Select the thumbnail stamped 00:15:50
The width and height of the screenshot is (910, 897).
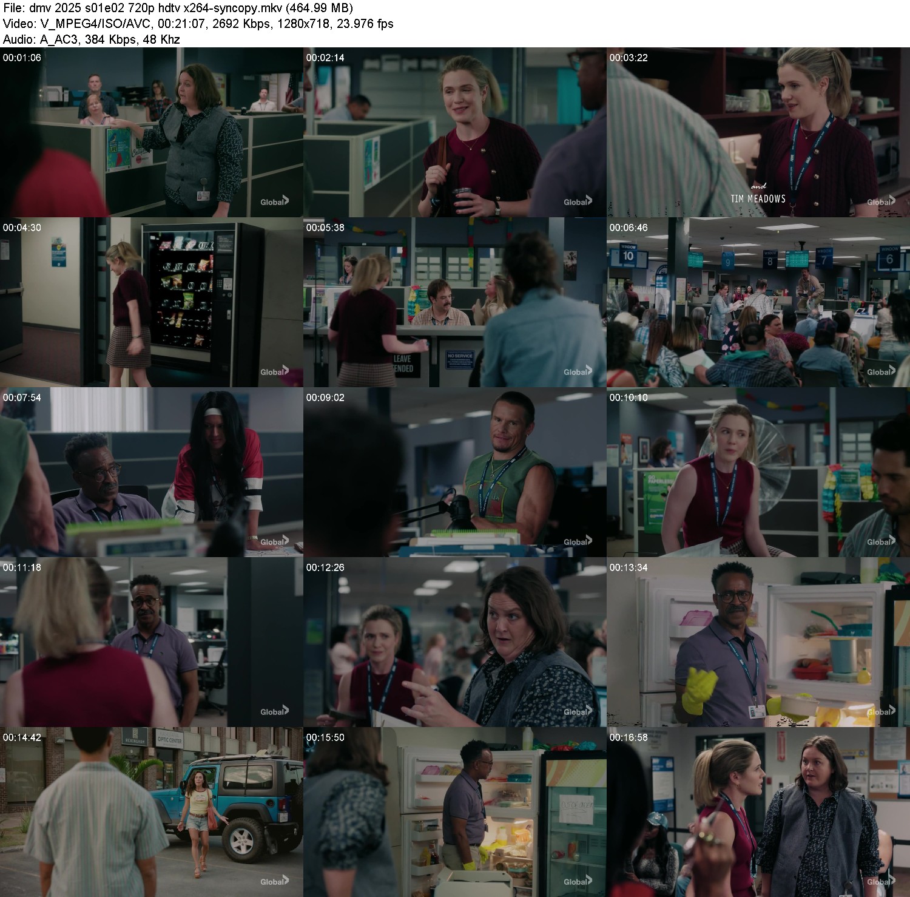455,812
